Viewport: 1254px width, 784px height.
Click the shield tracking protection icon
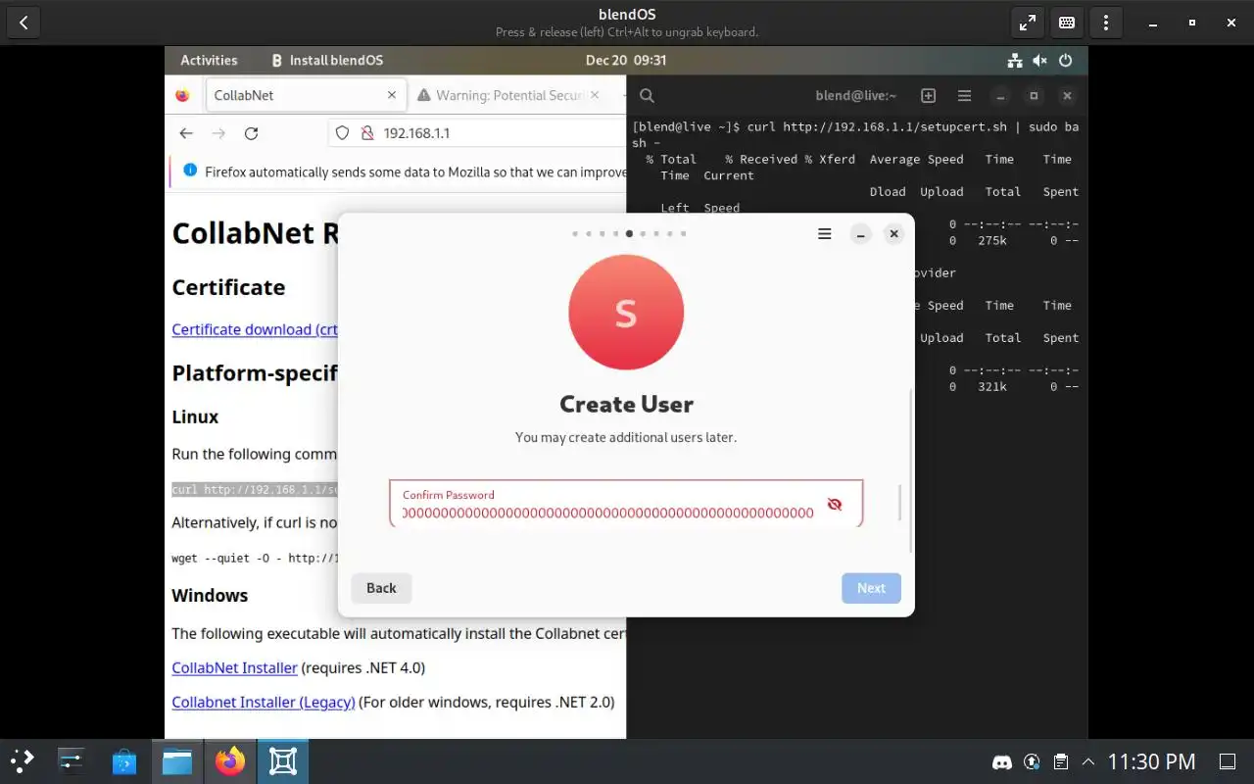pos(342,133)
